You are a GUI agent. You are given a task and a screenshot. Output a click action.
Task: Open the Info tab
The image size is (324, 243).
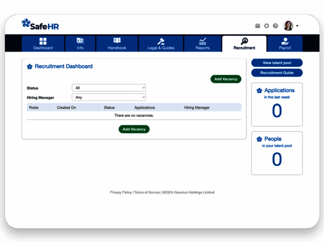(80, 44)
